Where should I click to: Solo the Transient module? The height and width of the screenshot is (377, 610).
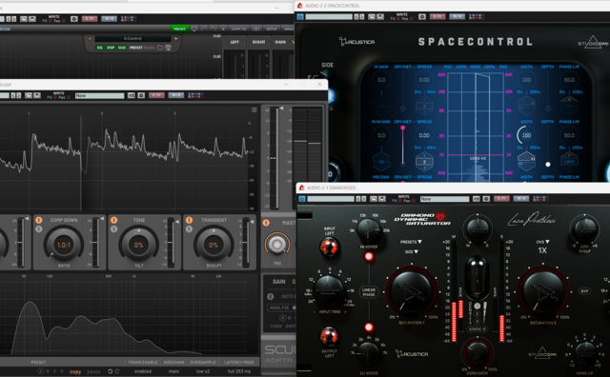pyautogui.click(x=189, y=228)
